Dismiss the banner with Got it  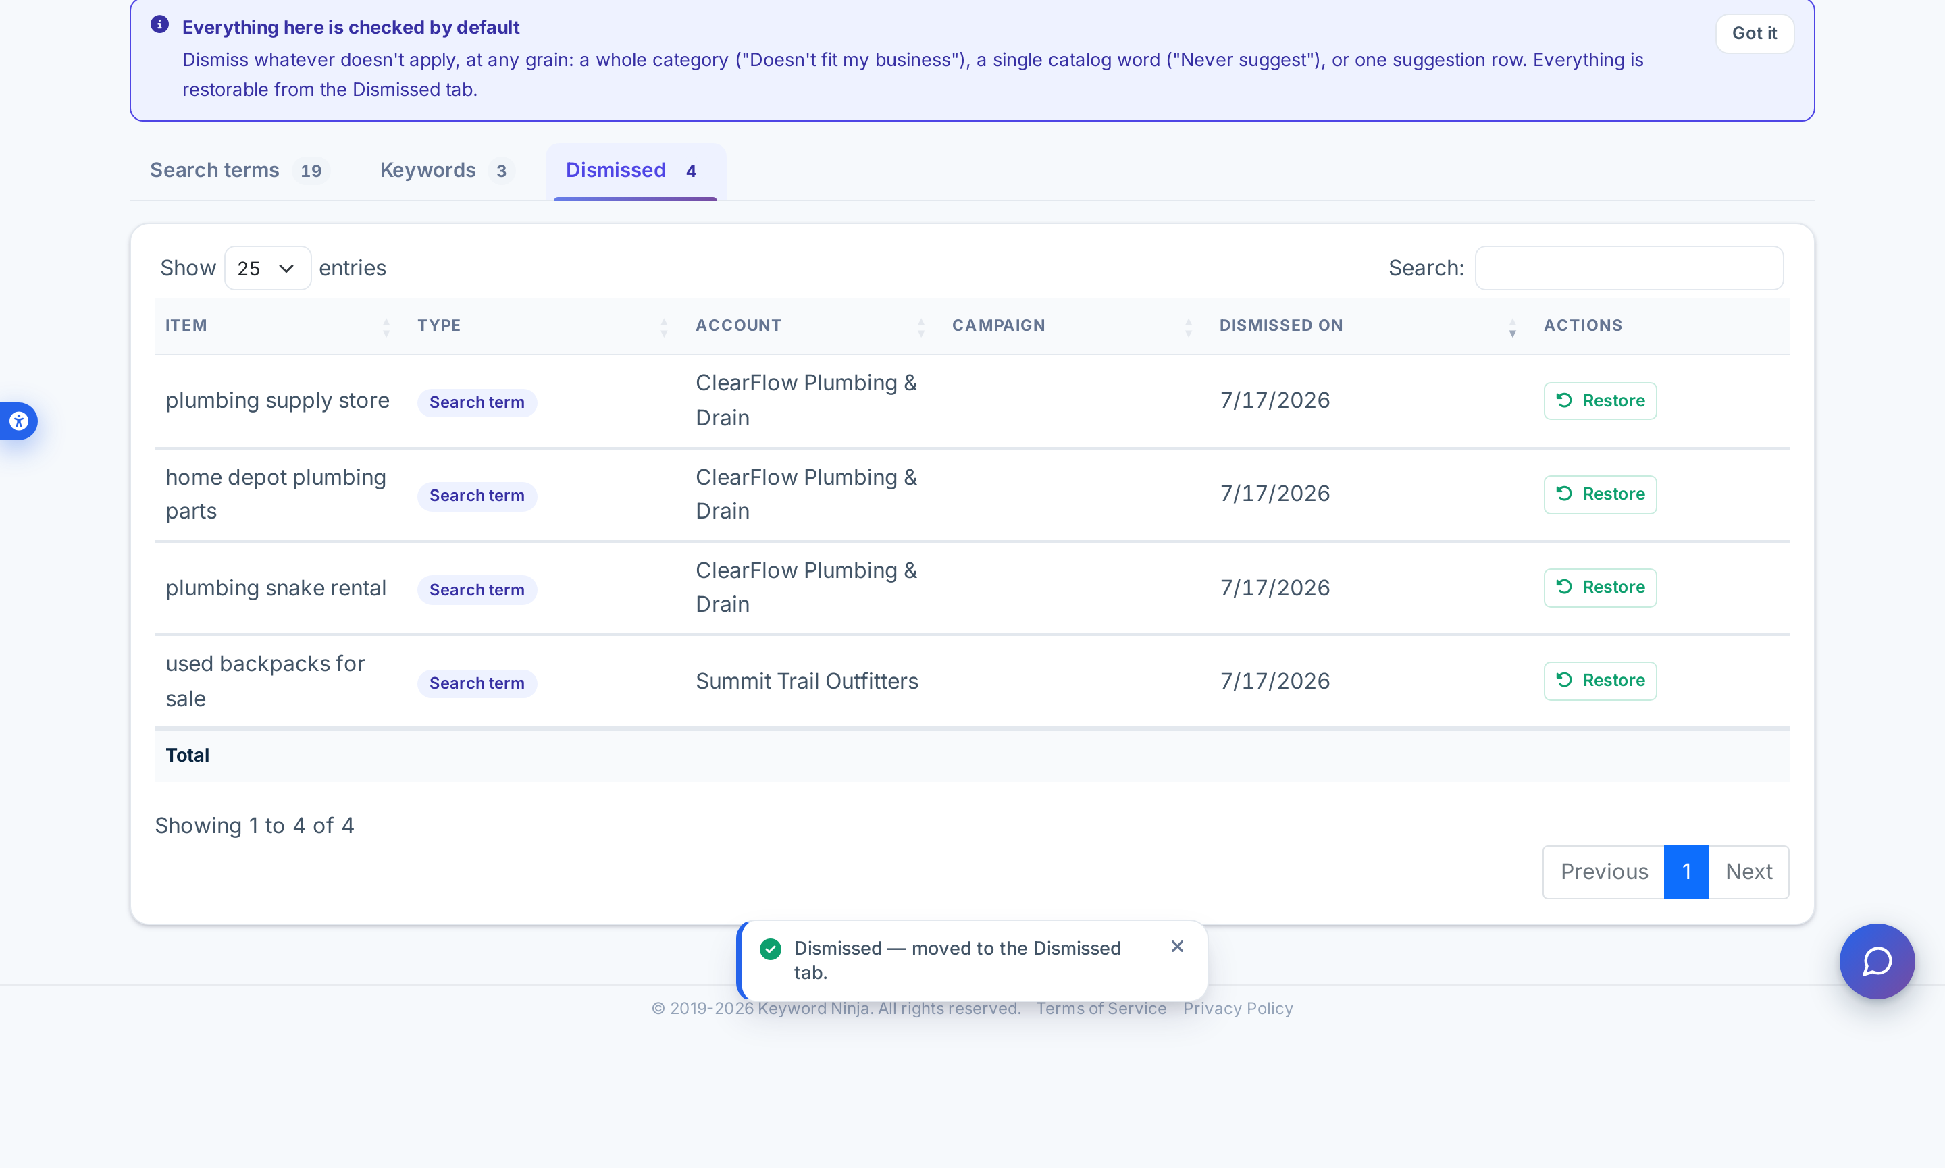[x=1754, y=33]
